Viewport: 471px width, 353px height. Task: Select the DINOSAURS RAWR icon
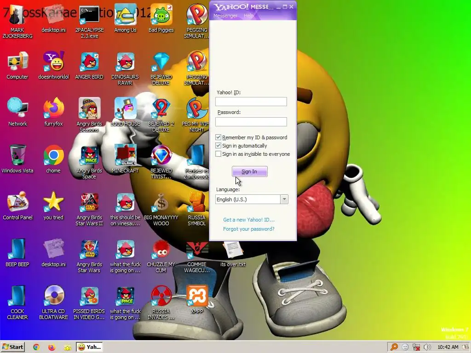pyautogui.click(x=125, y=68)
